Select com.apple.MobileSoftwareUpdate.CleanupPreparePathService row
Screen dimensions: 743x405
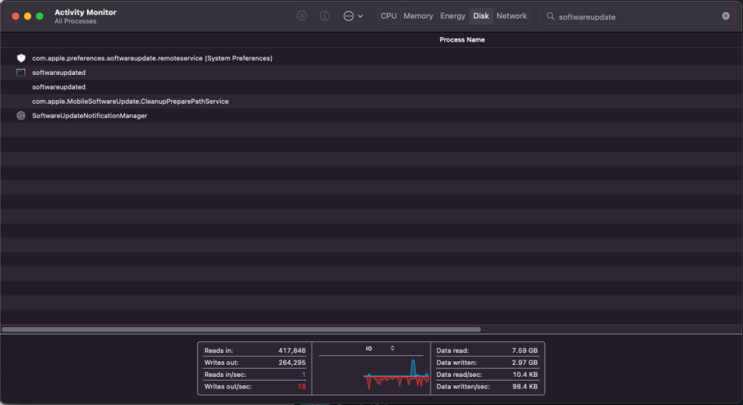371,101
